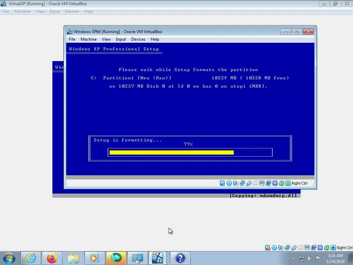353x265 pixels.
Task: Click CPU virtualization indicator in Windows XP64 status bar
Action: pyautogui.click(x=275, y=183)
